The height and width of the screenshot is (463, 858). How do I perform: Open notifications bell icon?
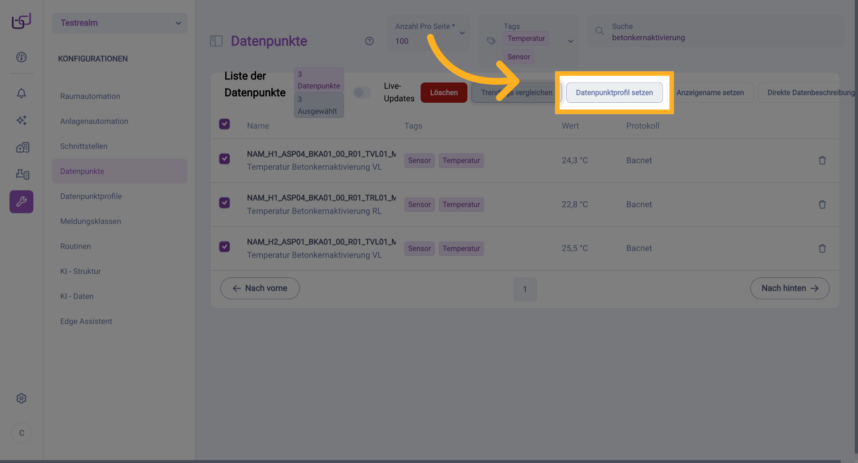[21, 93]
